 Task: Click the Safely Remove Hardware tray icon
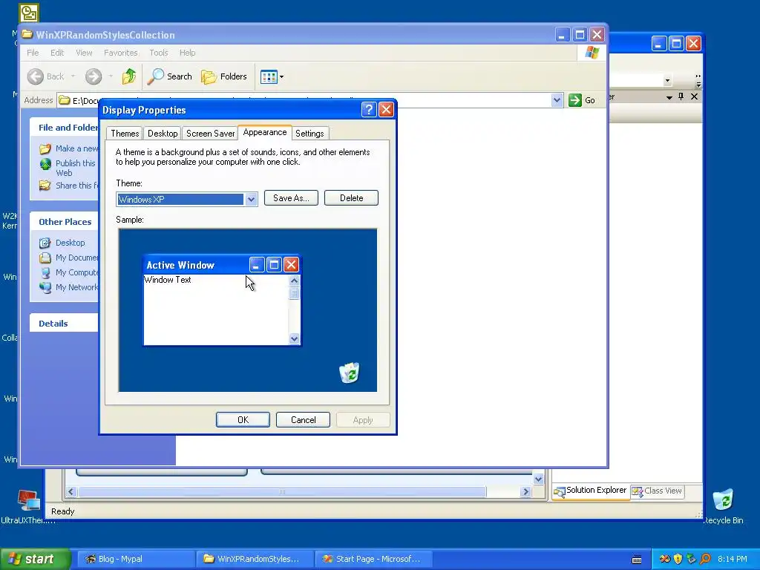(692, 559)
